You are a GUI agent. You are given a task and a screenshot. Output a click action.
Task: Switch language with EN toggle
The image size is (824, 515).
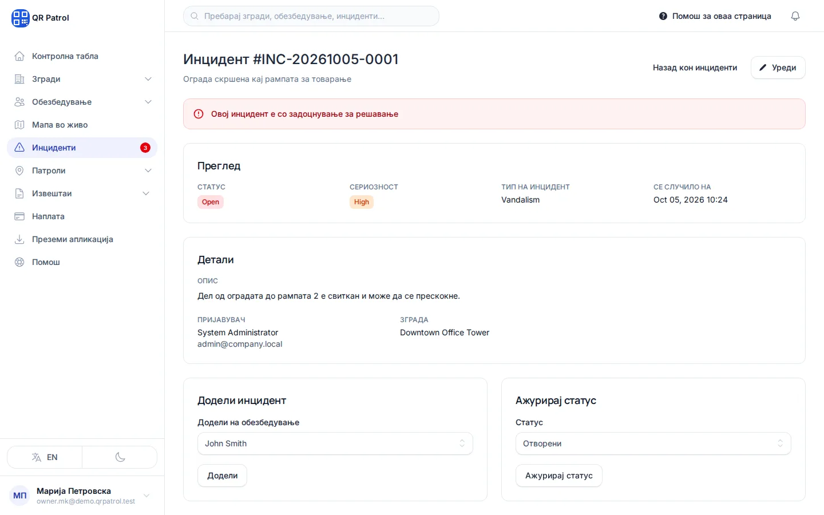(45, 457)
